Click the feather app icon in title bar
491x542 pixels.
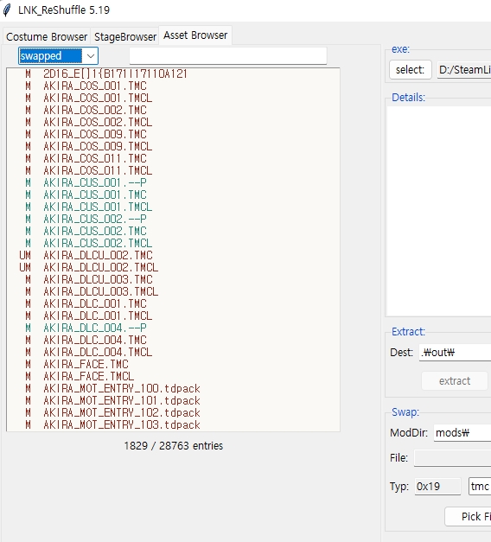coord(7,10)
